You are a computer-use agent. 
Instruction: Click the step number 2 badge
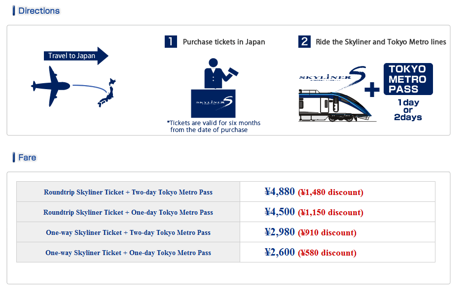tap(304, 41)
